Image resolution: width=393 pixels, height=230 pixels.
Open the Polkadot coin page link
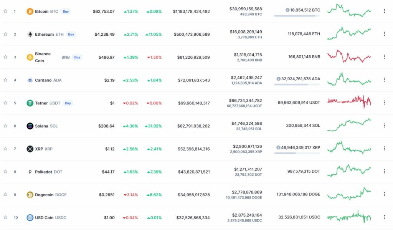pos(44,172)
